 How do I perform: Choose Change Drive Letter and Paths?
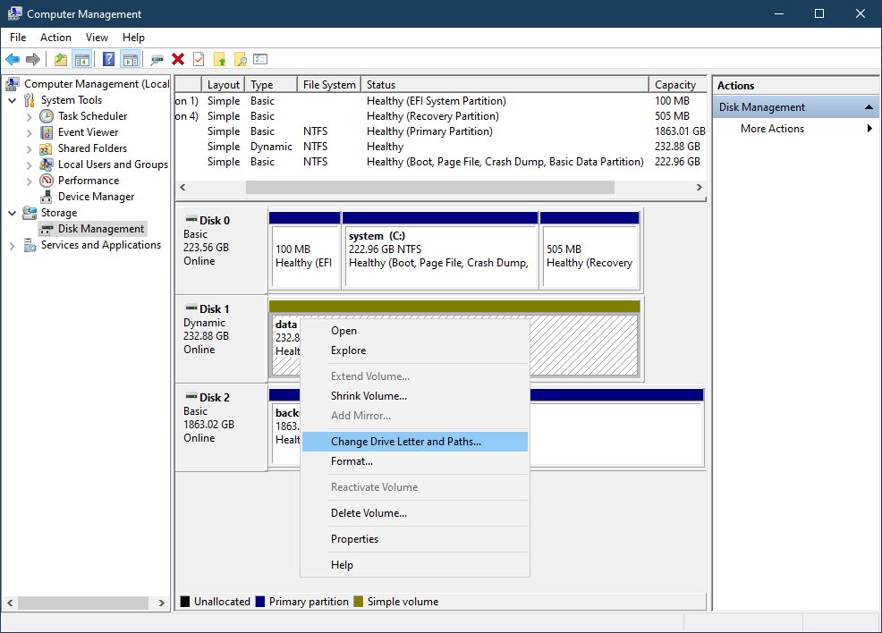pos(405,442)
